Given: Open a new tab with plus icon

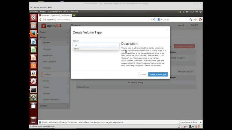Looking at the screenshot, I should pos(74,15).
